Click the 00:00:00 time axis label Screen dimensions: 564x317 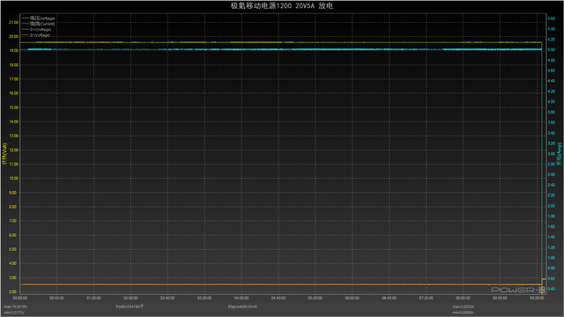click(19, 298)
